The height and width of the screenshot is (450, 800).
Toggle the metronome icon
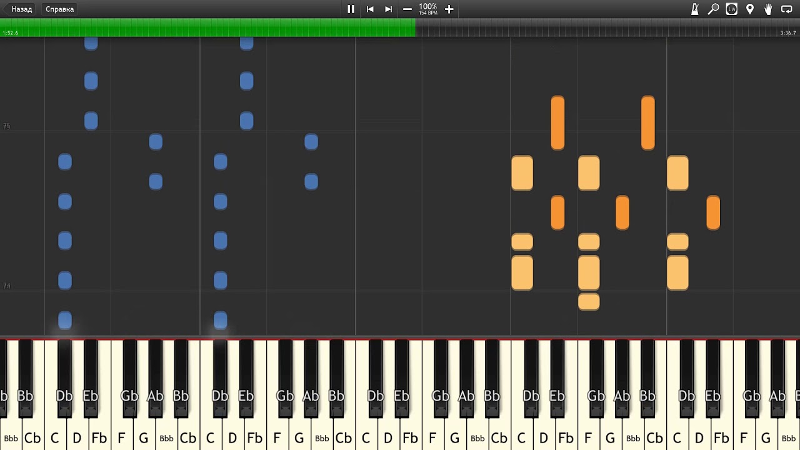695,9
